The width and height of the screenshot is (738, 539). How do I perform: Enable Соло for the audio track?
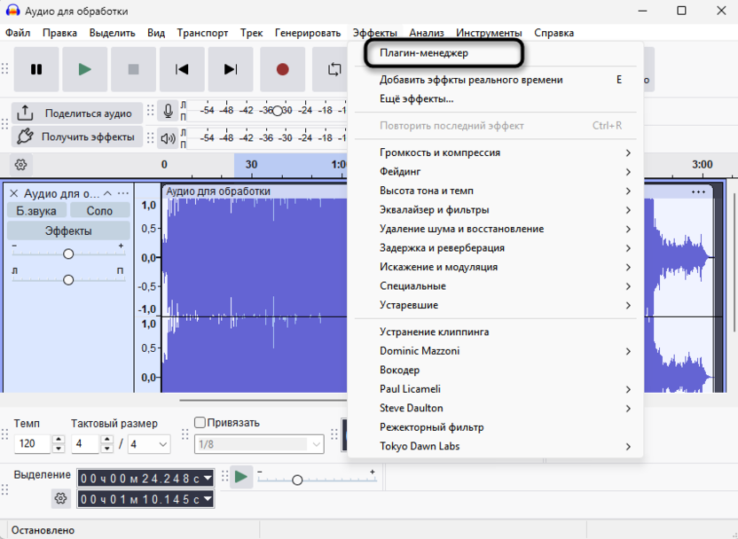[99, 210]
